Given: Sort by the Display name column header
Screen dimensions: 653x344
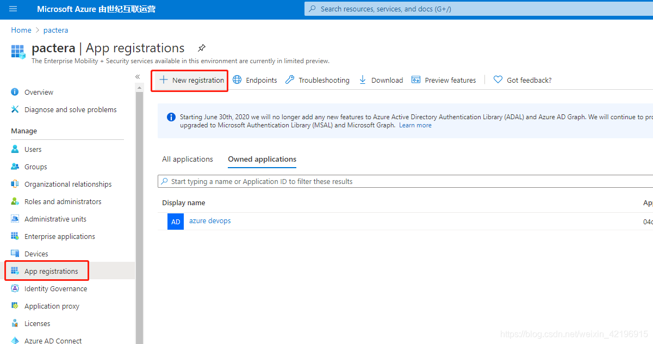Looking at the screenshot, I should 184,202.
